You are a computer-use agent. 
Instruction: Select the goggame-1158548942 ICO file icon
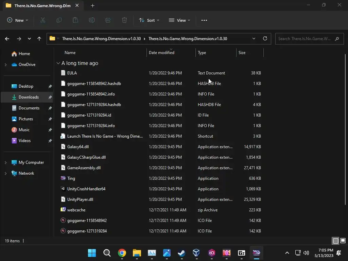pos(63,220)
